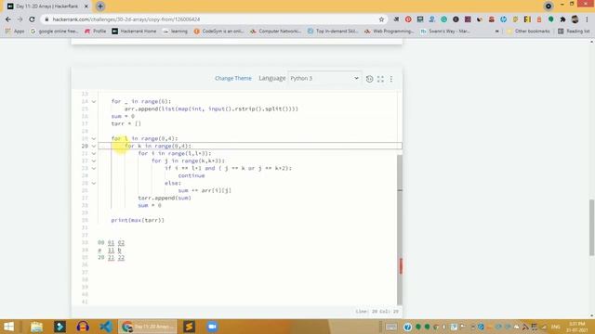The height and width of the screenshot is (334, 595).
Task: Click the red circular extension icon
Action: tap(408, 19)
